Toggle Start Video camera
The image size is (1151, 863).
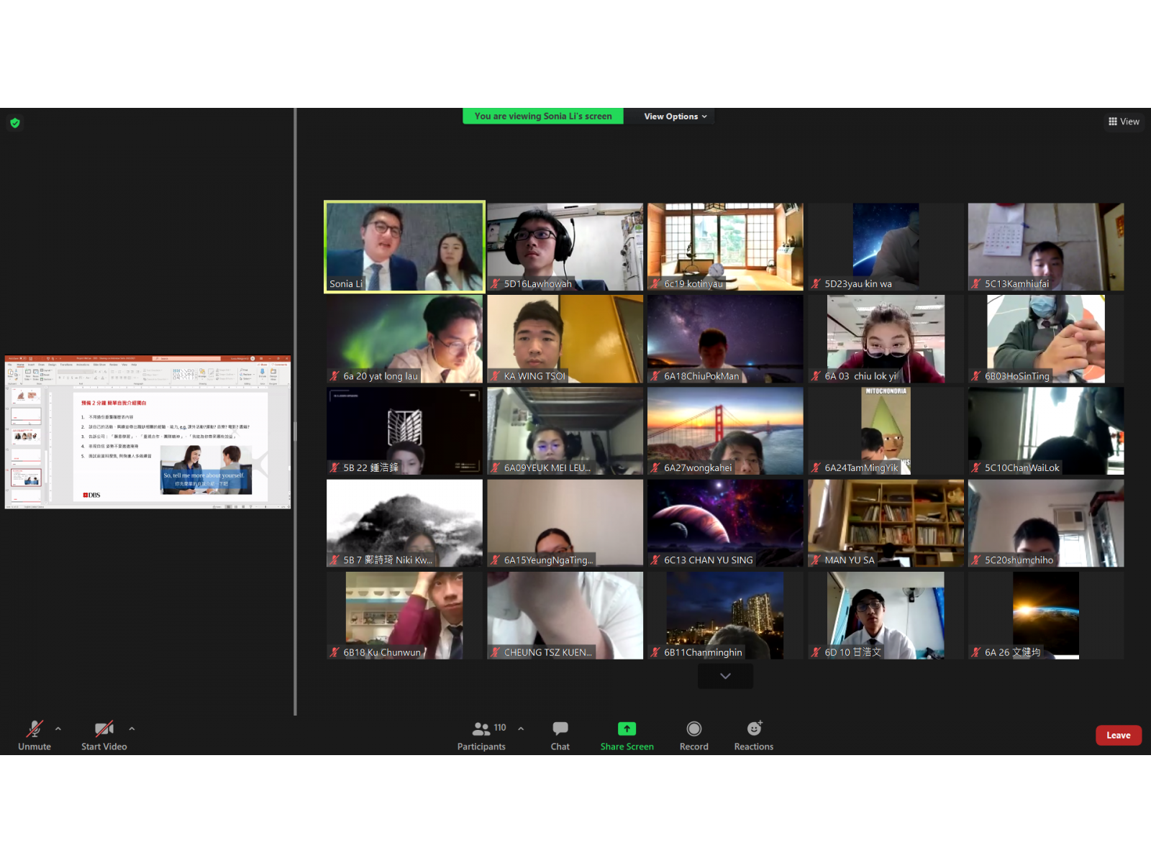[104, 729]
